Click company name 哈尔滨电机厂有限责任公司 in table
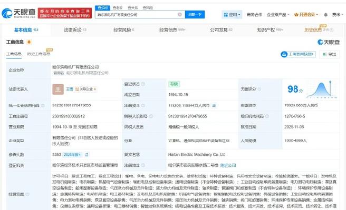 [75, 67]
